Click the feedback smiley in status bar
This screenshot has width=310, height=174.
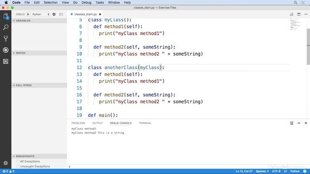[305, 171]
